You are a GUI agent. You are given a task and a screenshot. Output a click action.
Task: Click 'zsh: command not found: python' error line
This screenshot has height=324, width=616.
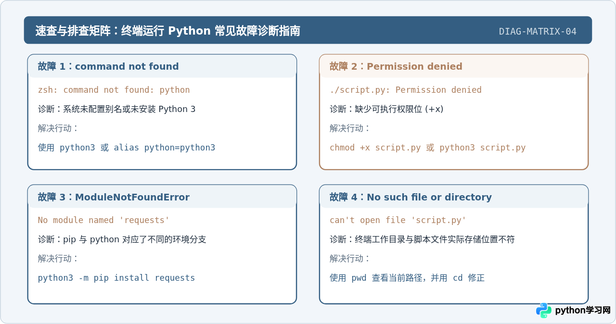(x=114, y=90)
